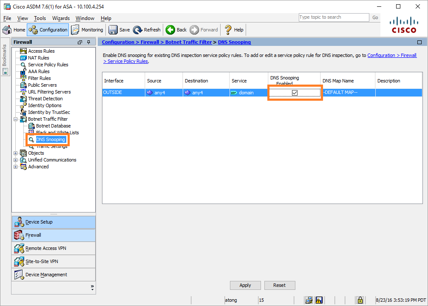Screen dimensions: 428x306
Task: Follow the Service Policy Rules link
Action: pyautogui.click(x=126, y=61)
